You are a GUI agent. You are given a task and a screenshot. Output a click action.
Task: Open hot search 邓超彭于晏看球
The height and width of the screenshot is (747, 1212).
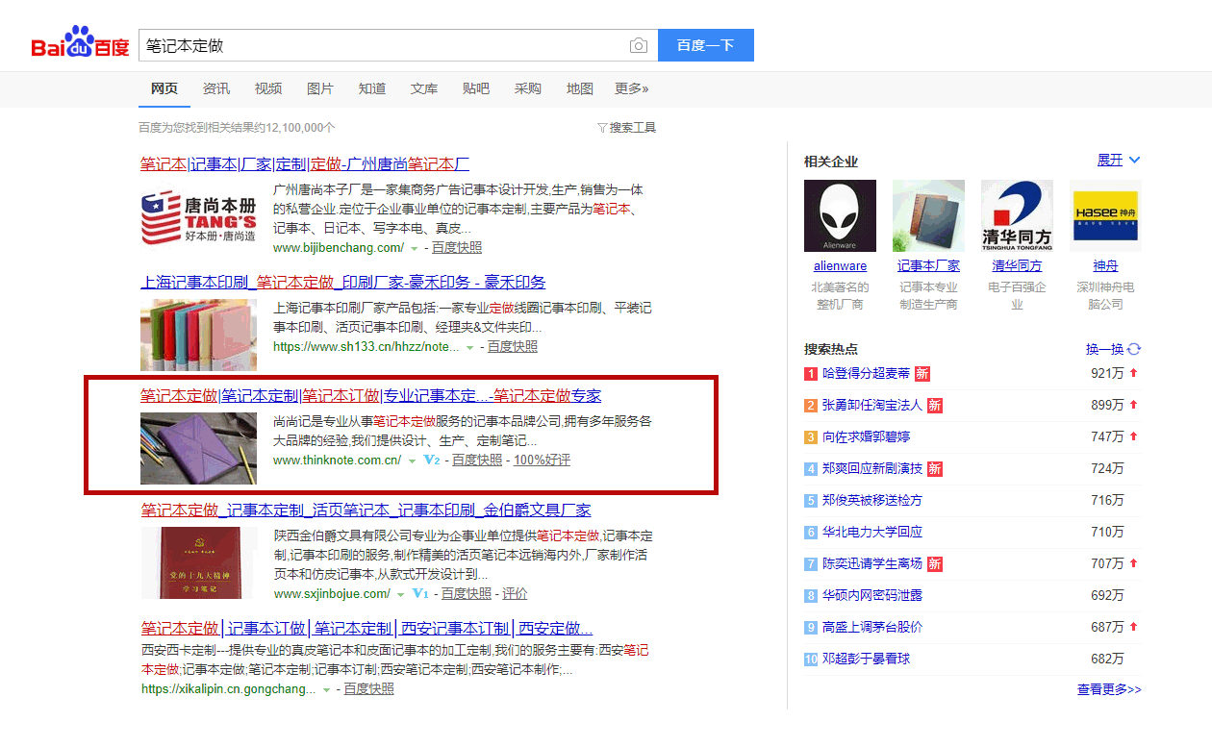(866, 659)
